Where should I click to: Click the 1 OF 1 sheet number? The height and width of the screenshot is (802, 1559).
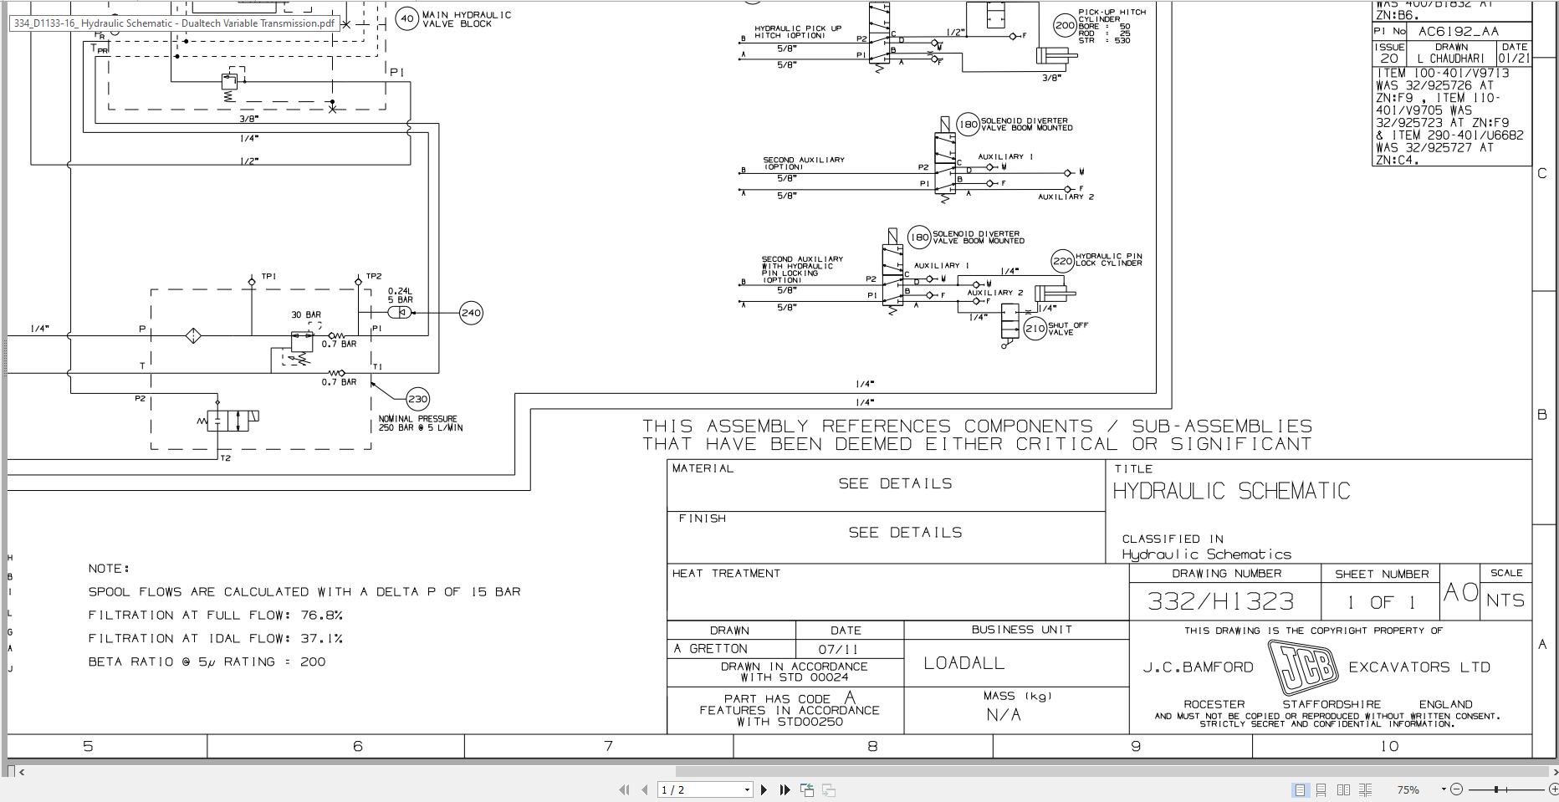pos(1381,602)
